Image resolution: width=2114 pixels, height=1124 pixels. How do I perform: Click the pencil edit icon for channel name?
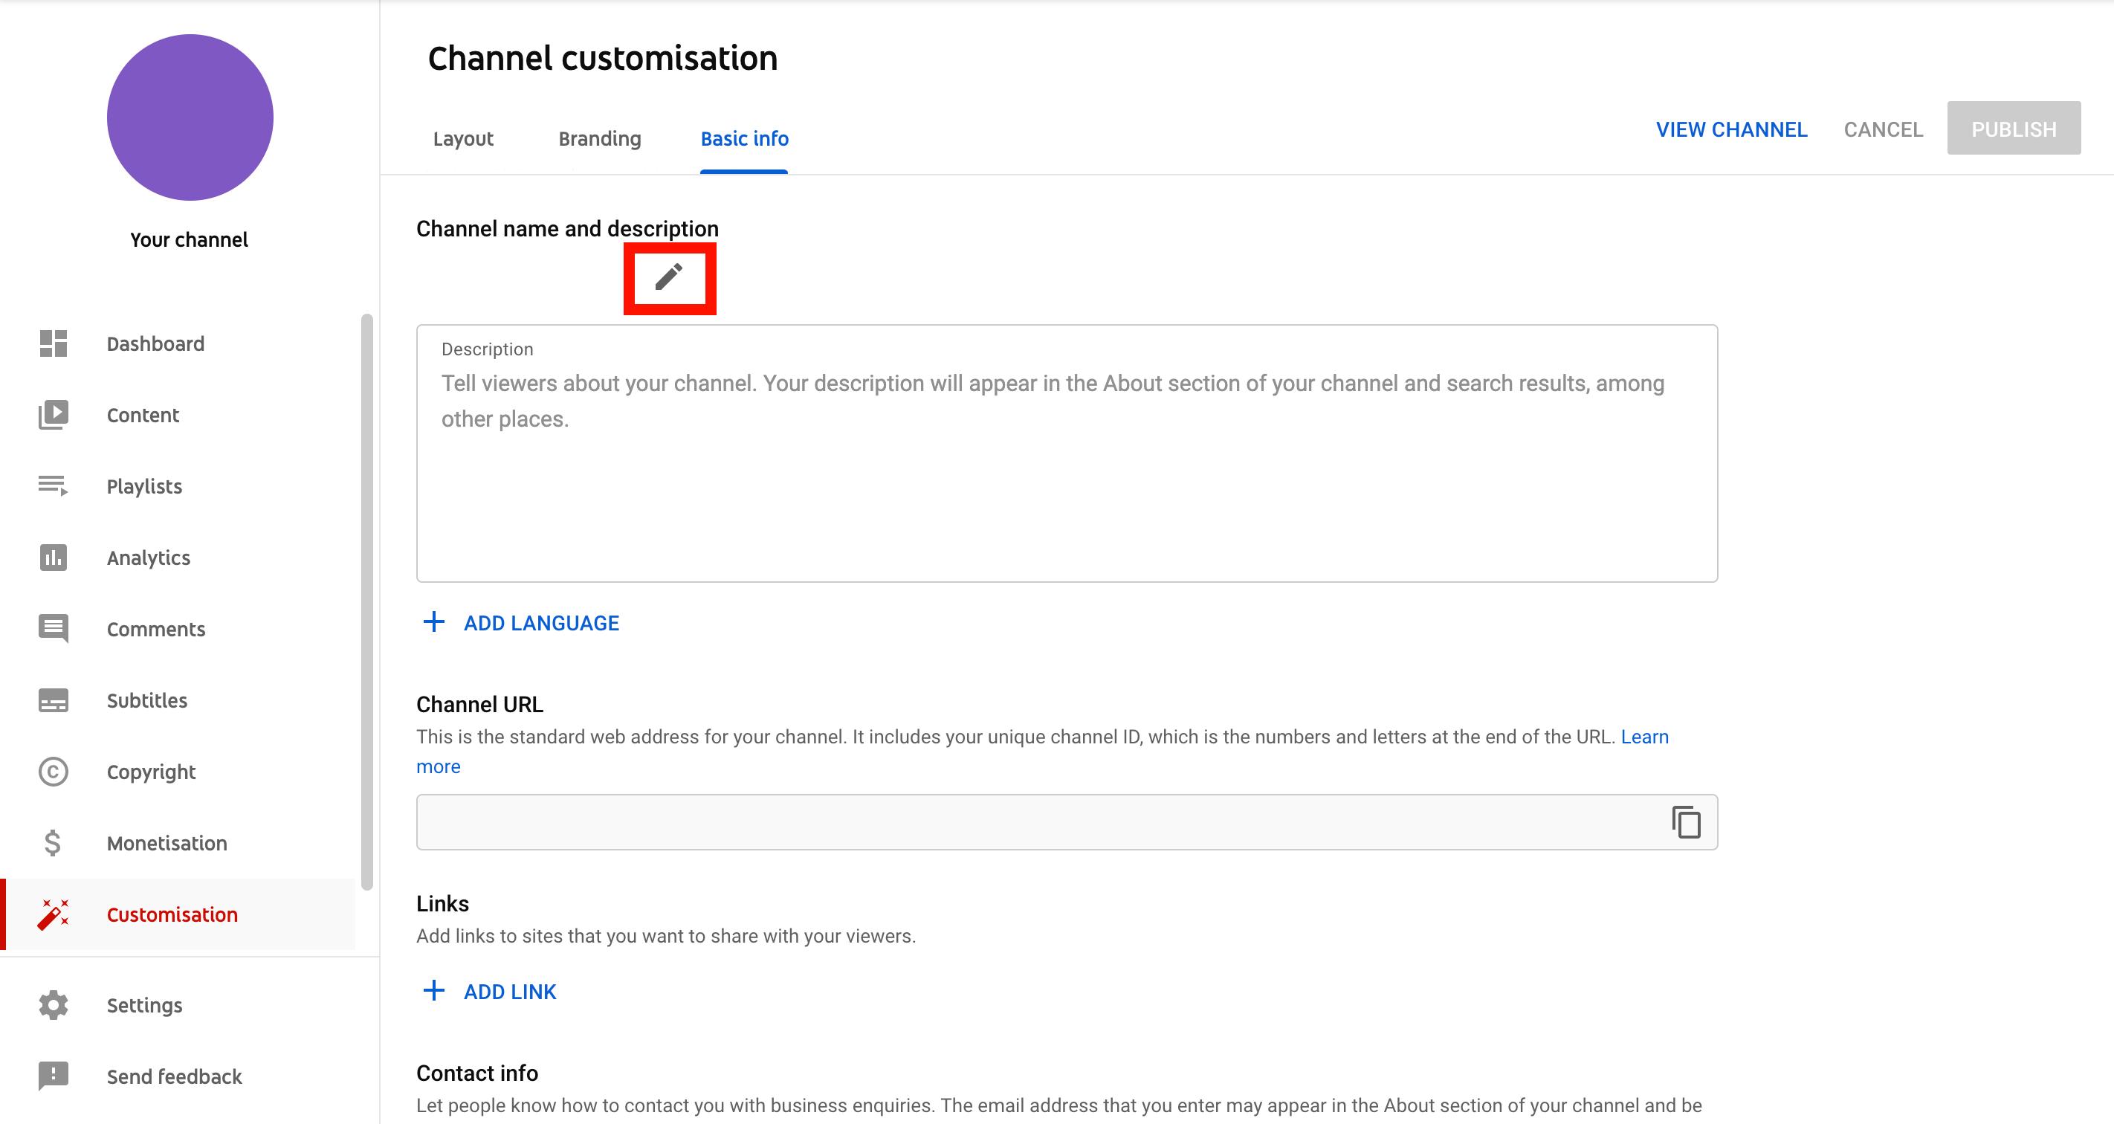668,275
